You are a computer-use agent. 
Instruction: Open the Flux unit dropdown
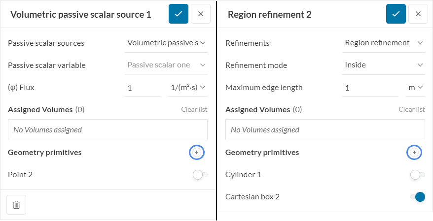point(187,88)
